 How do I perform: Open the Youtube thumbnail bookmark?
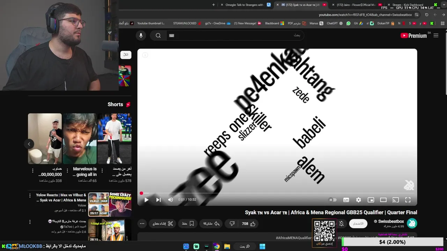(x=151, y=23)
